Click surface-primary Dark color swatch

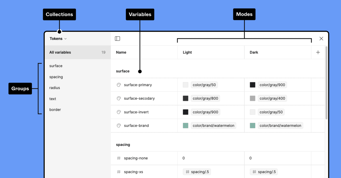pos(252,85)
